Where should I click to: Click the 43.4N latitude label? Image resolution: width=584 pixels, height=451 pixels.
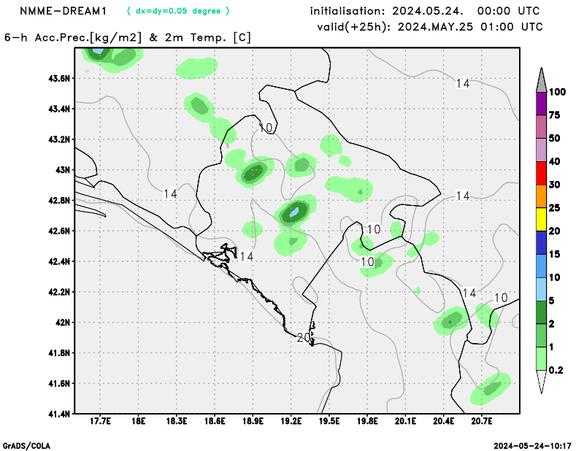pyautogui.click(x=59, y=109)
